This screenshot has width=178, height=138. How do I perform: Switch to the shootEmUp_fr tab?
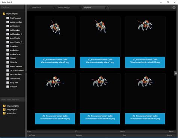pyautogui.click(x=64, y=7)
